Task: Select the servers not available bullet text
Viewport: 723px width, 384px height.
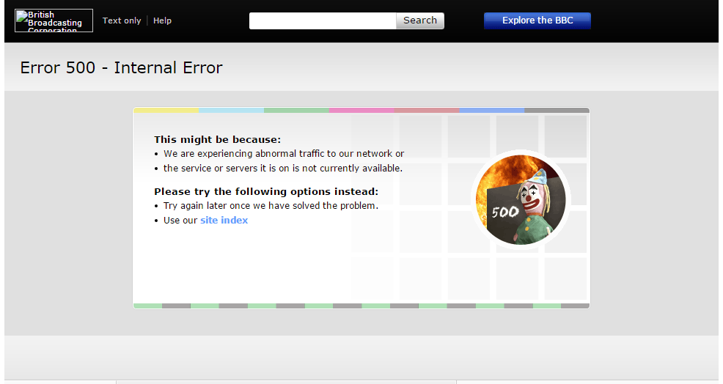Action: coord(282,169)
